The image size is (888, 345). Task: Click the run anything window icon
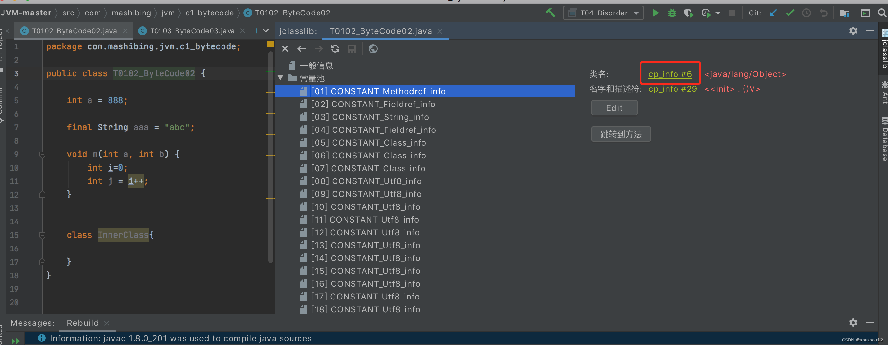(865, 13)
